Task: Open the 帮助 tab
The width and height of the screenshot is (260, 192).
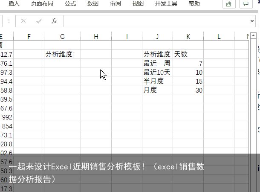Action: pos(194,3)
